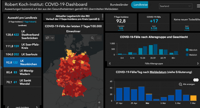This screenshot has height=108, width=200.
Task: Open the map more options ellipsis
Action: coord(99,38)
